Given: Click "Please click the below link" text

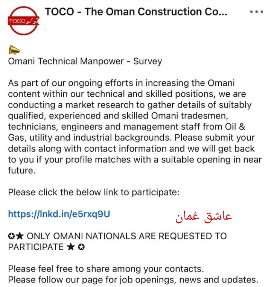Looking at the screenshot, I should click(x=94, y=192).
